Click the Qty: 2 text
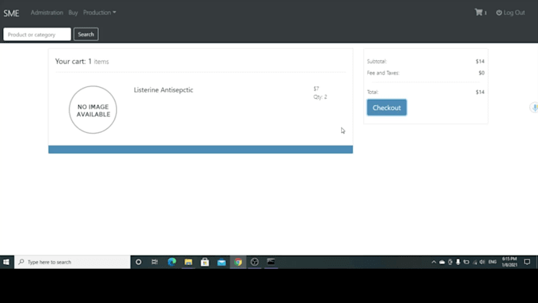538x303 pixels. [x=320, y=97]
